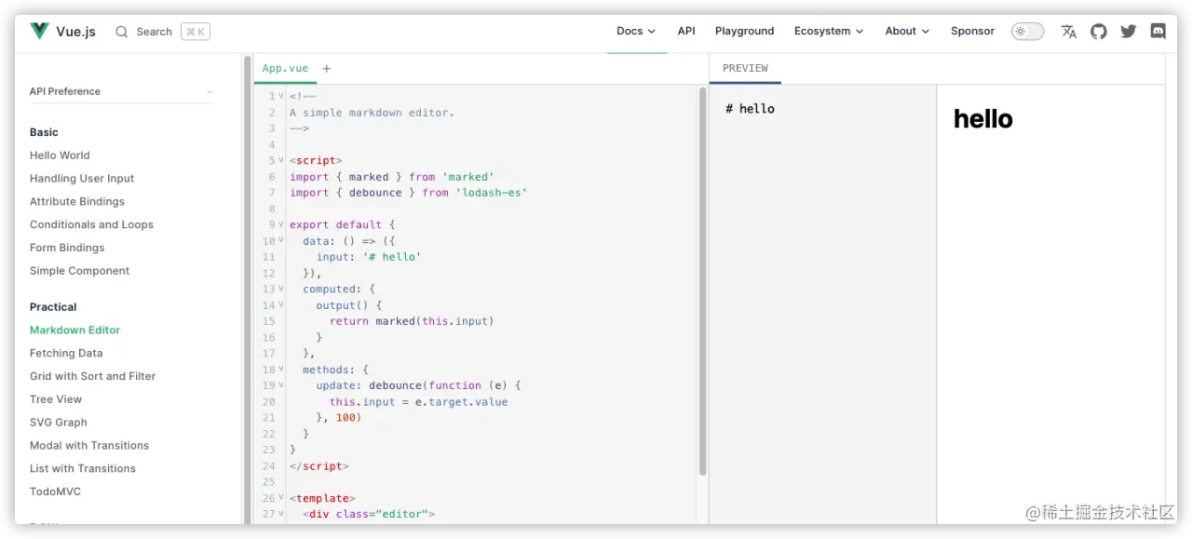Screen dimensions: 1192x539
Task: Collapse export default fold at line 9
Action: (281, 224)
